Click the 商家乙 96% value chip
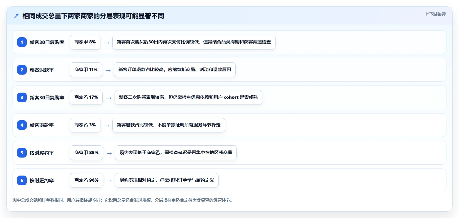Screen dimensions: 459x218 pos(86,180)
